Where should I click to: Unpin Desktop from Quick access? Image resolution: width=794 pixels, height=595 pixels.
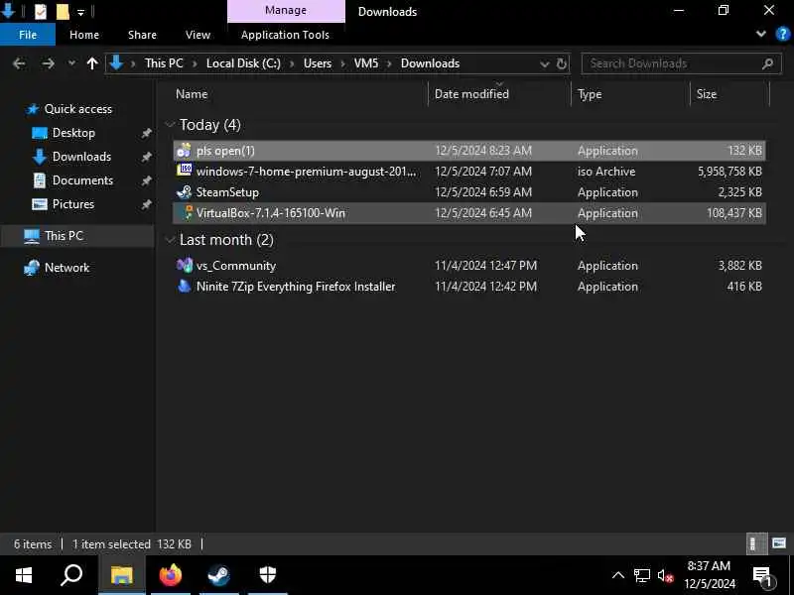click(x=146, y=133)
